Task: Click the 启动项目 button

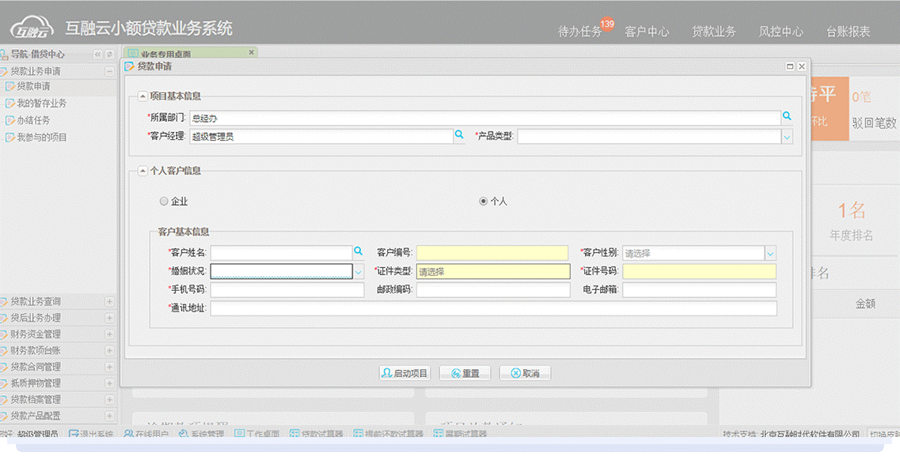Action: (x=404, y=373)
